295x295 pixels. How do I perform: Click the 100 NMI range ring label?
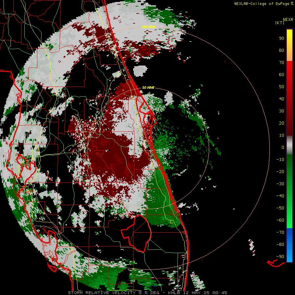click(148, 27)
